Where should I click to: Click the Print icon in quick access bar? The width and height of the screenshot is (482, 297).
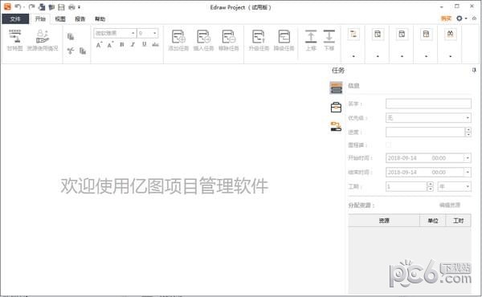(71, 6)
